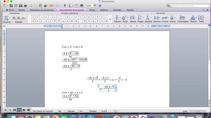Collapse the ribbon with chevron
The image size is (211, 118).
click(x=203, y=10)
